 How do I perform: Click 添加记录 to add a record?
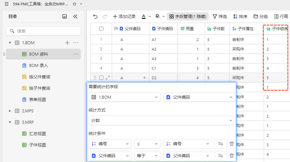tap(124, 16)
